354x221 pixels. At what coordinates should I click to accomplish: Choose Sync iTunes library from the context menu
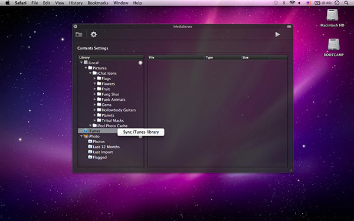coord(141,132)
